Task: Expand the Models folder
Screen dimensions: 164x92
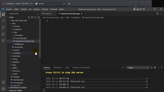Action: (12, 50)
